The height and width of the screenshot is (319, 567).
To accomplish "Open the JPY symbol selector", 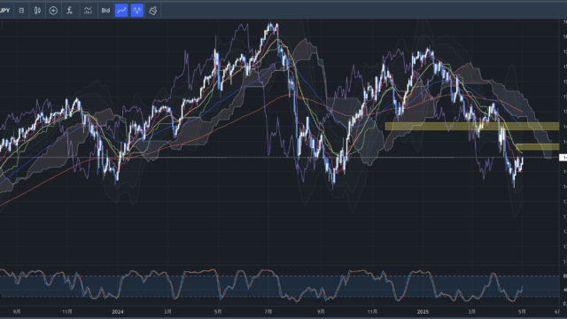I will (5, 11).
